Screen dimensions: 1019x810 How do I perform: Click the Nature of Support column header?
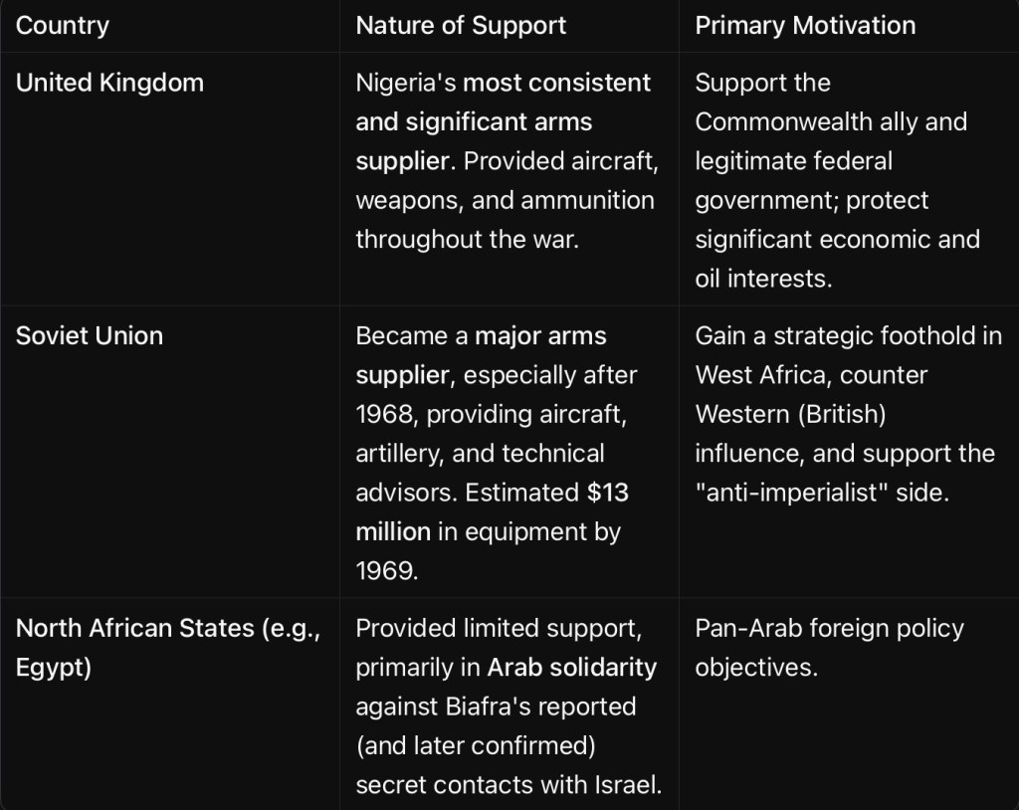coord(461,26)
